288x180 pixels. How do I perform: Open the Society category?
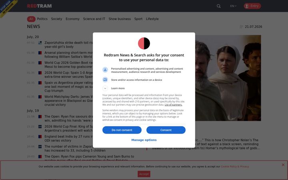pos(56,19)
